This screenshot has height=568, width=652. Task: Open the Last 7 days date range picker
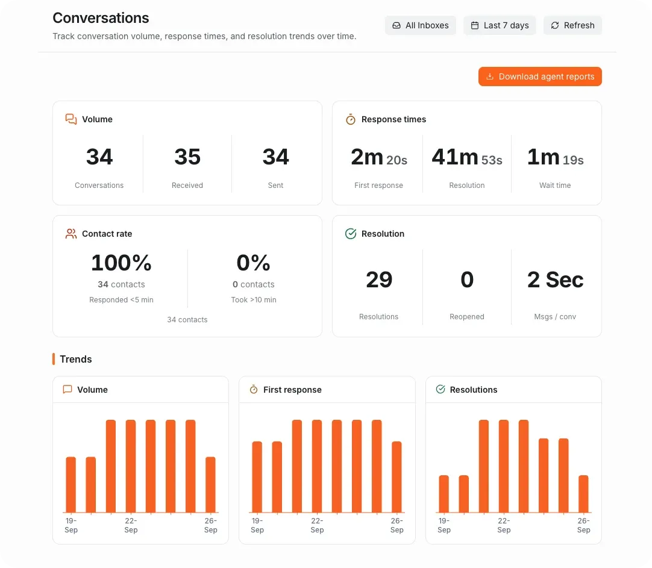point(500,25)
